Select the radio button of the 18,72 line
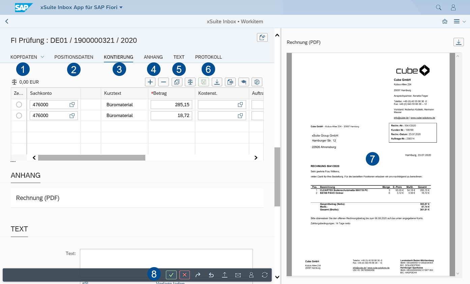Image resolution: width=470 pixels, height=284 pixels. 19,115
